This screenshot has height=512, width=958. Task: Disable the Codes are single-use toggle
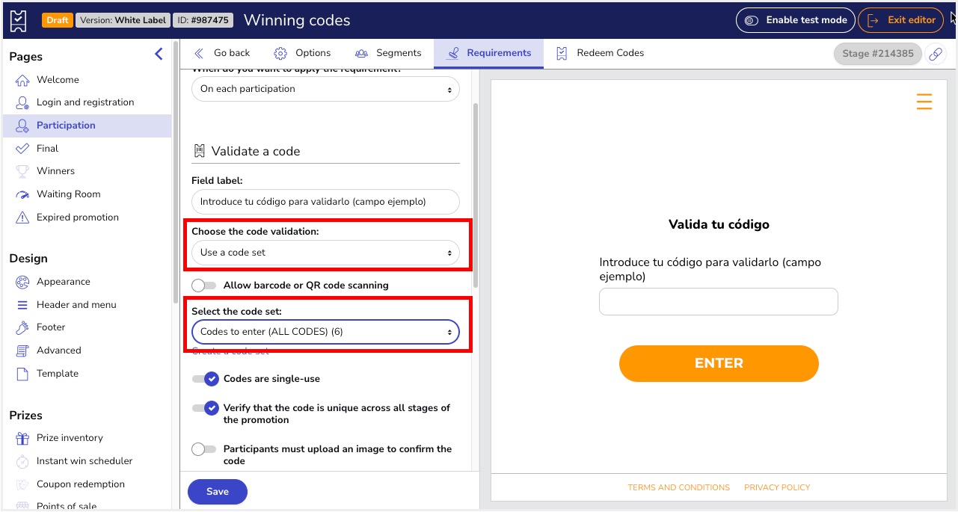pos(204,379)
